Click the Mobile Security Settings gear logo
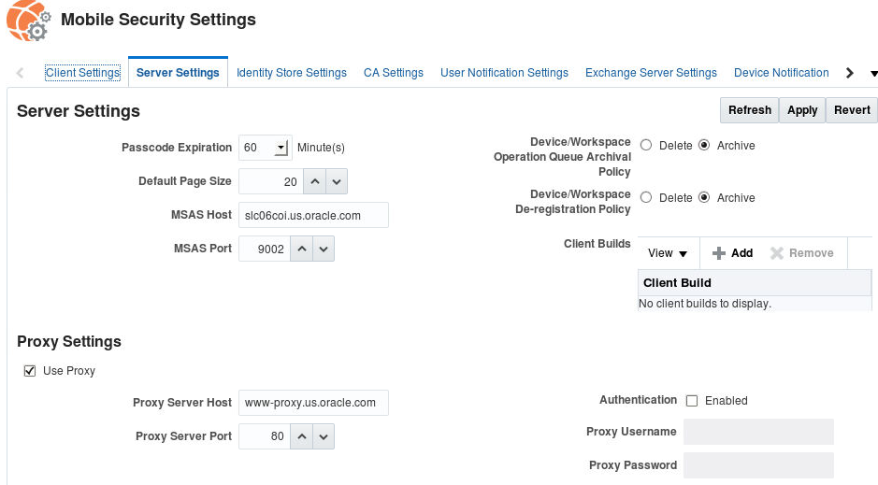 click(x=27, y=21)
